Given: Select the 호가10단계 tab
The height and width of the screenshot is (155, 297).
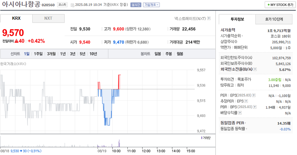Looking at the screenshot, I should pyautogui.click(x=274, y=19).
